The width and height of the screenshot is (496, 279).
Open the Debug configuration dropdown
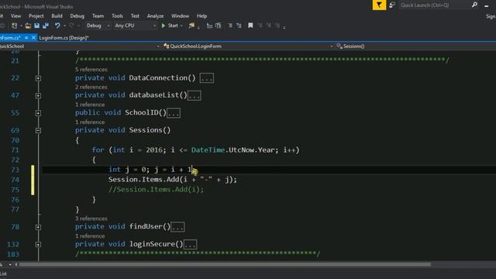coord(98,26)
